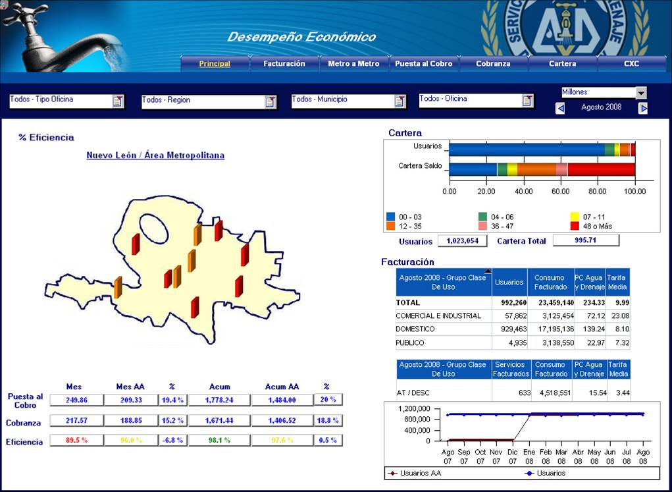Image resolution: width=672 pixels, height=492 pixels.
Task: Select the COMERCIAL E INDUSTRIAL row label
Action: point(438,315)
